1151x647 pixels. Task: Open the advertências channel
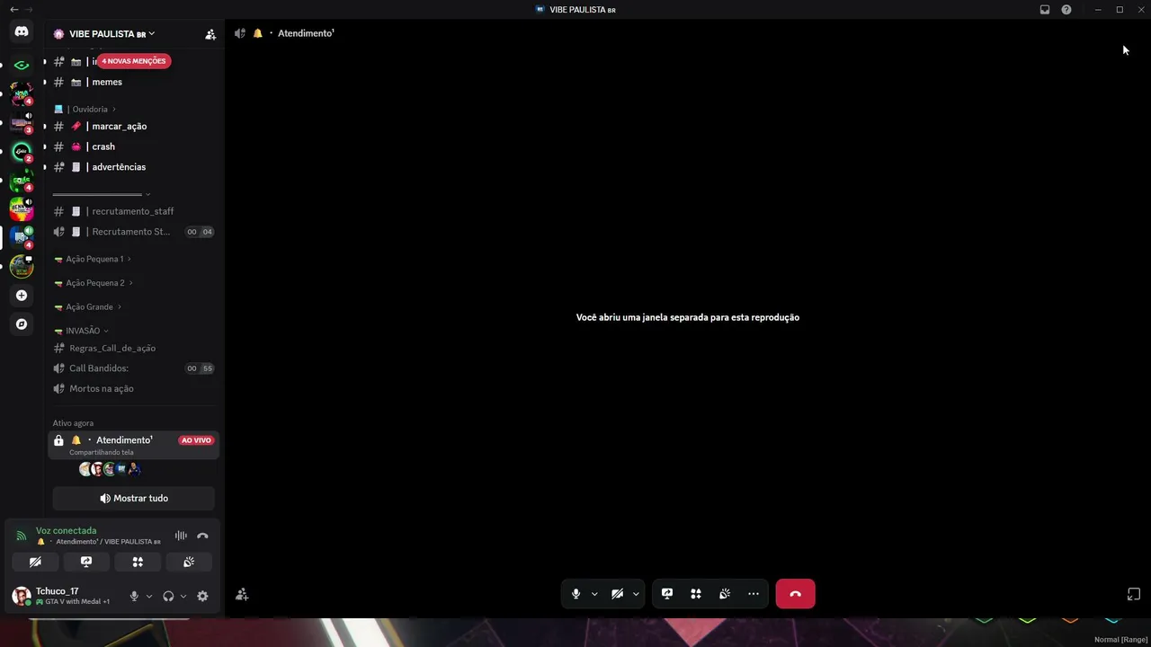(133, 167)
